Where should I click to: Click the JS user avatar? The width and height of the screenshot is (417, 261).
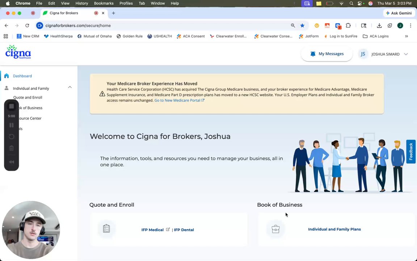coord(363,54)
